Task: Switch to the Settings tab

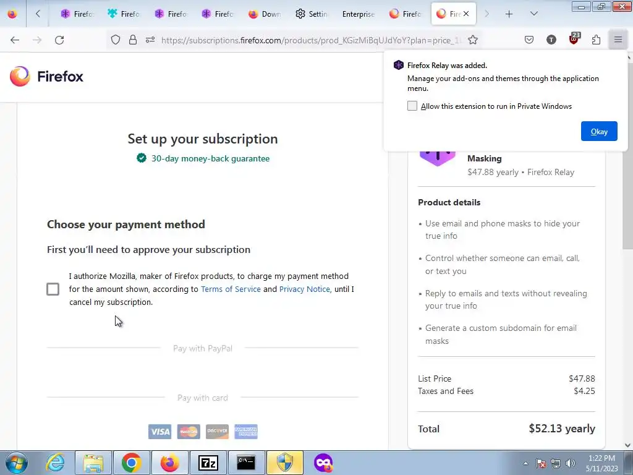Action: (312, 14)
